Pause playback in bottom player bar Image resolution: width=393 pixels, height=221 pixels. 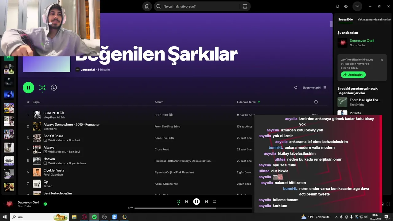[x=196, y=202]
